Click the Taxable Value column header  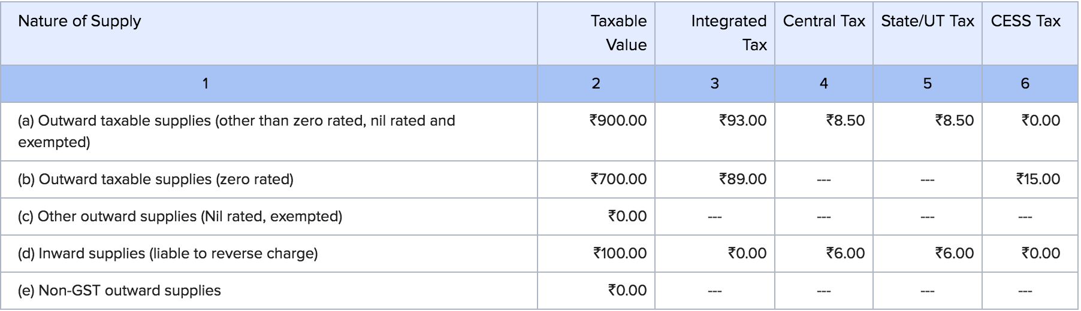click(x=618, y=33)
